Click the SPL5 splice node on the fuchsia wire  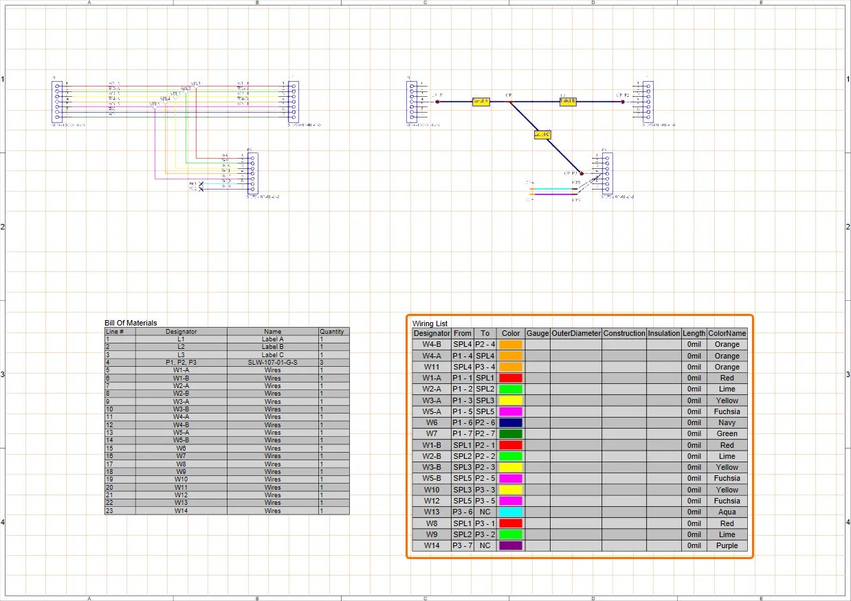(155, 106)
